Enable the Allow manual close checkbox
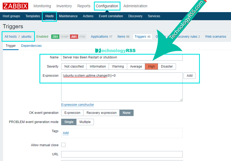Viewport: 231px width, 161px height. pos(63,145)
